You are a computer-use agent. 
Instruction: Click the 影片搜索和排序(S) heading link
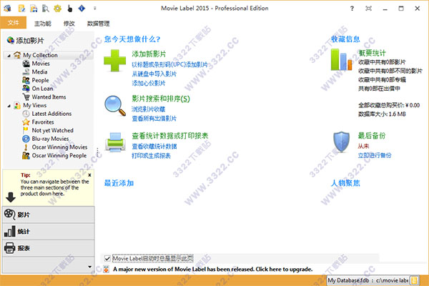[161, 99]
